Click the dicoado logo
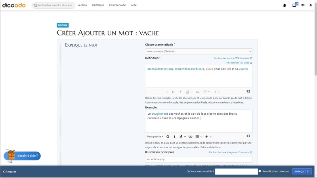The height and width of the screenshot is (178, 317). click(14, 5)
